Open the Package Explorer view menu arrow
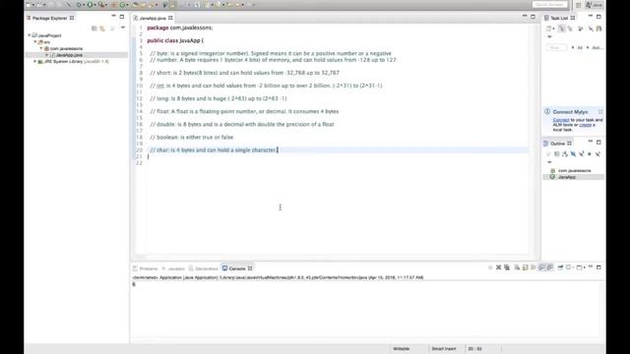630x354 pixels. (x=123, y=28)
